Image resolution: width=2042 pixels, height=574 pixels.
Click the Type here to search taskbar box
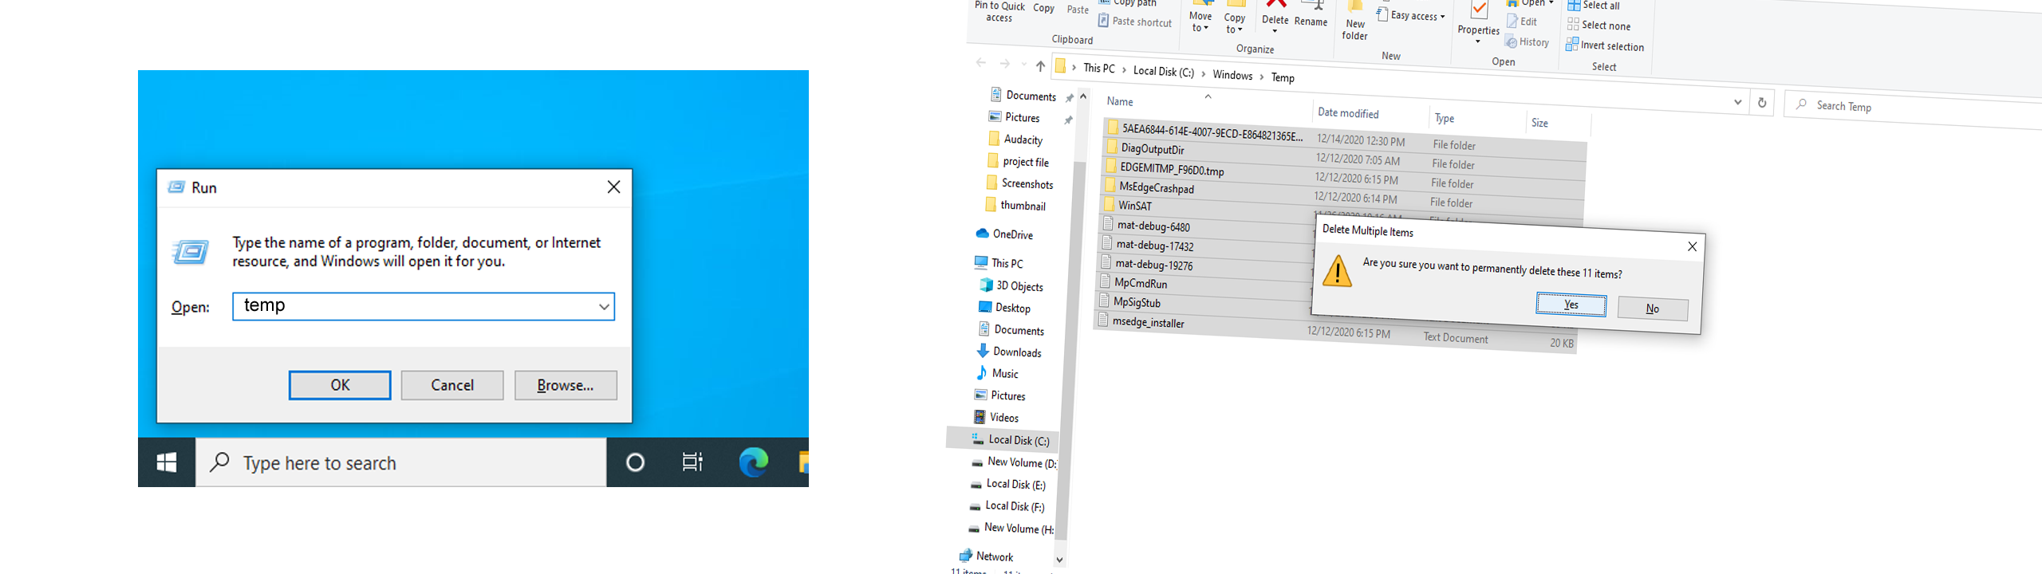tap(400, 462)
